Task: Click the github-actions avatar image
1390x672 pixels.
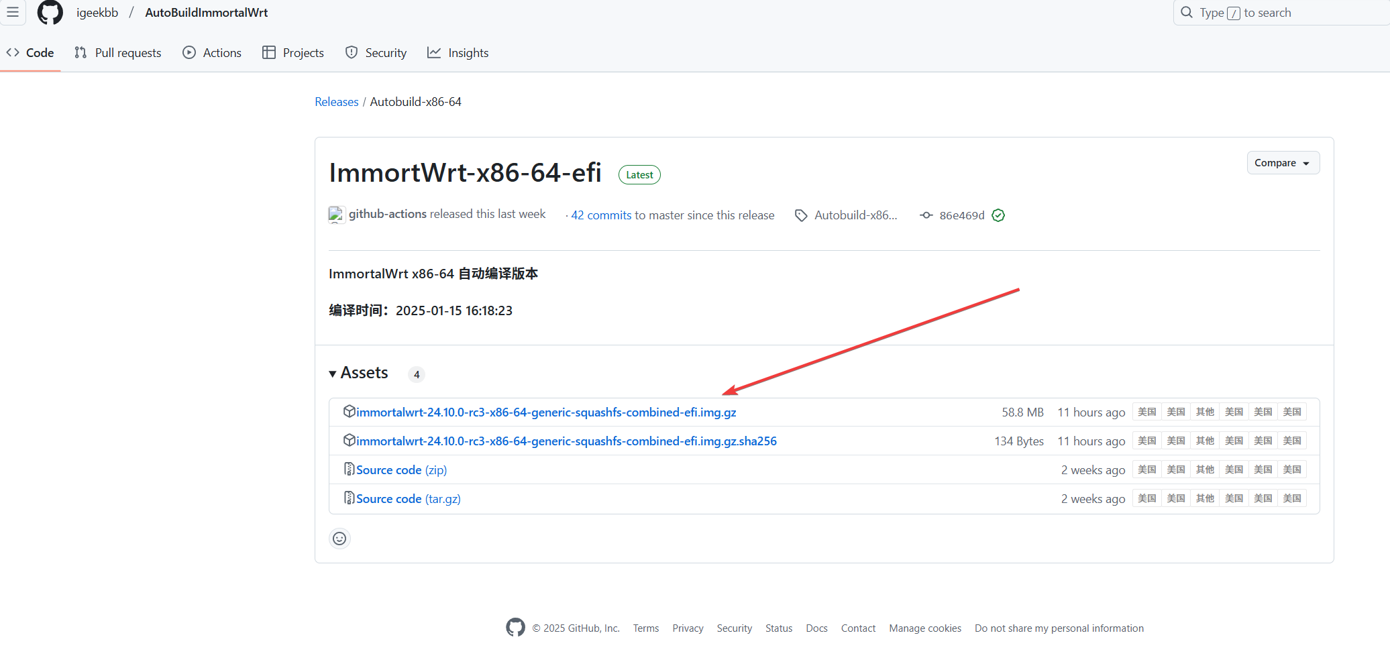Action: point(336,215)
